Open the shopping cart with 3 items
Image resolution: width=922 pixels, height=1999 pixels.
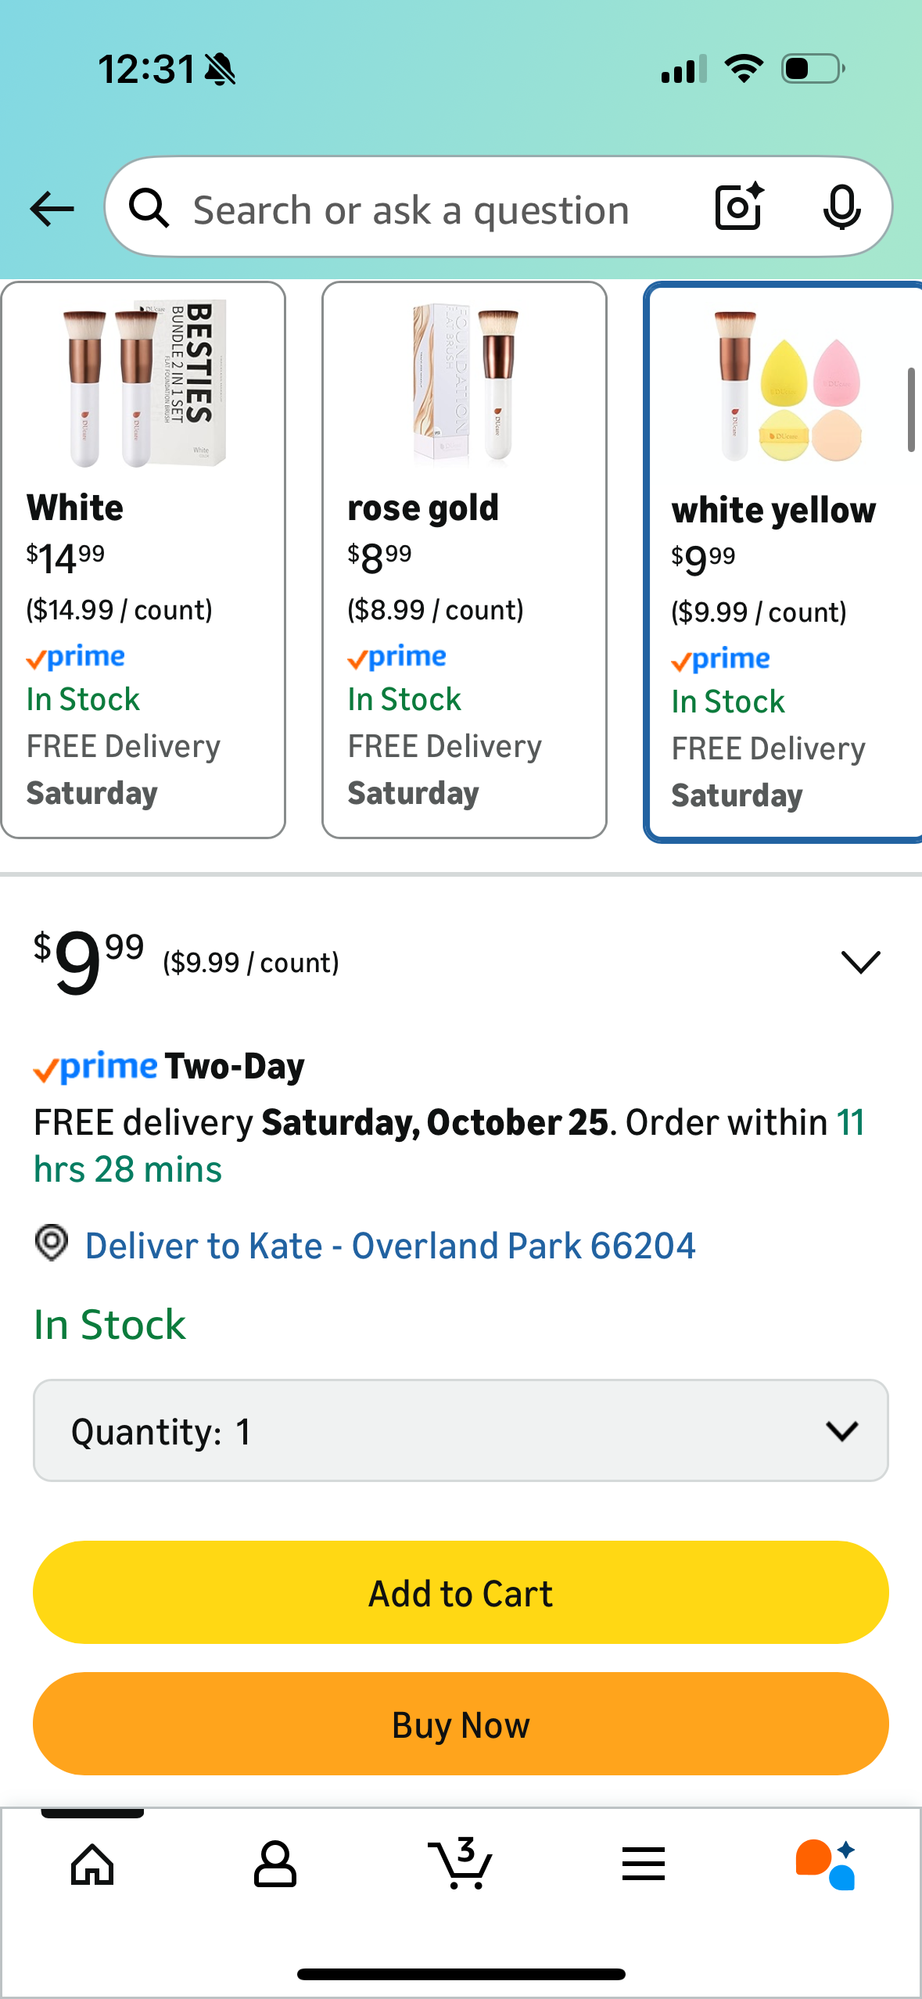click(461, 1863)
